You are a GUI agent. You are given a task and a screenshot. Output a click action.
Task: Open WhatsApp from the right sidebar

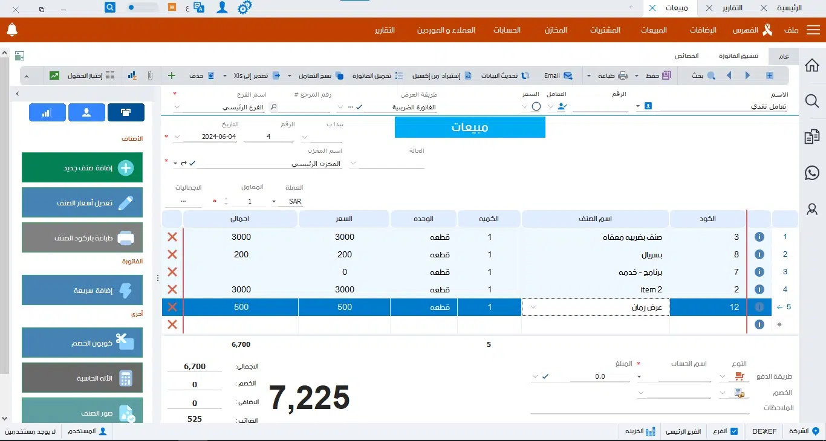(x=811, y=173)
